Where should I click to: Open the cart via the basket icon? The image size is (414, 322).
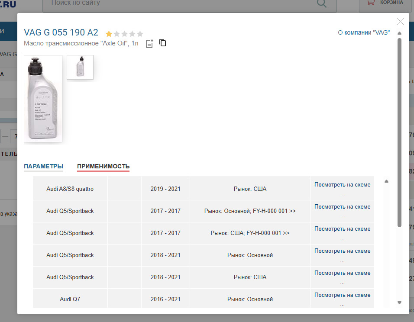click(371, 2)
